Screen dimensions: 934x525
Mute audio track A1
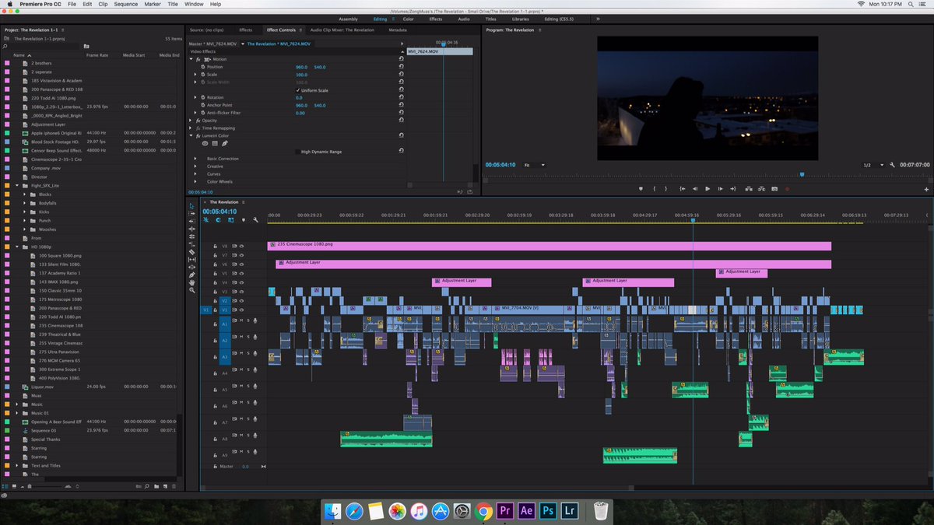[x=241, y=320]
